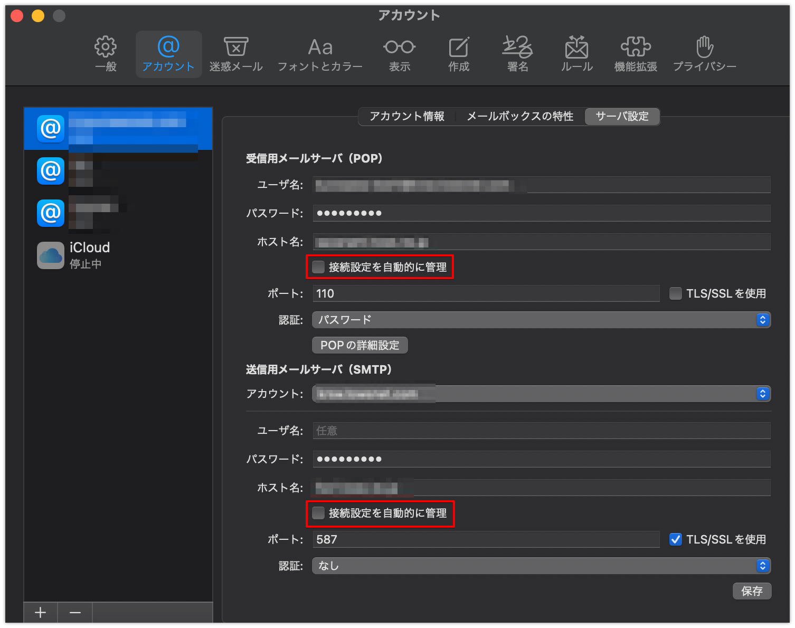
Task: Switch to the 表示 viewing pane
Action: [x=400, y=54]
